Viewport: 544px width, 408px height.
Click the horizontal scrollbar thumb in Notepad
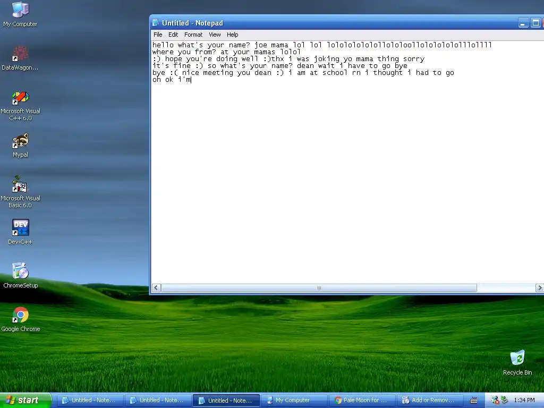pyautogui.click(x=319, y=287)
